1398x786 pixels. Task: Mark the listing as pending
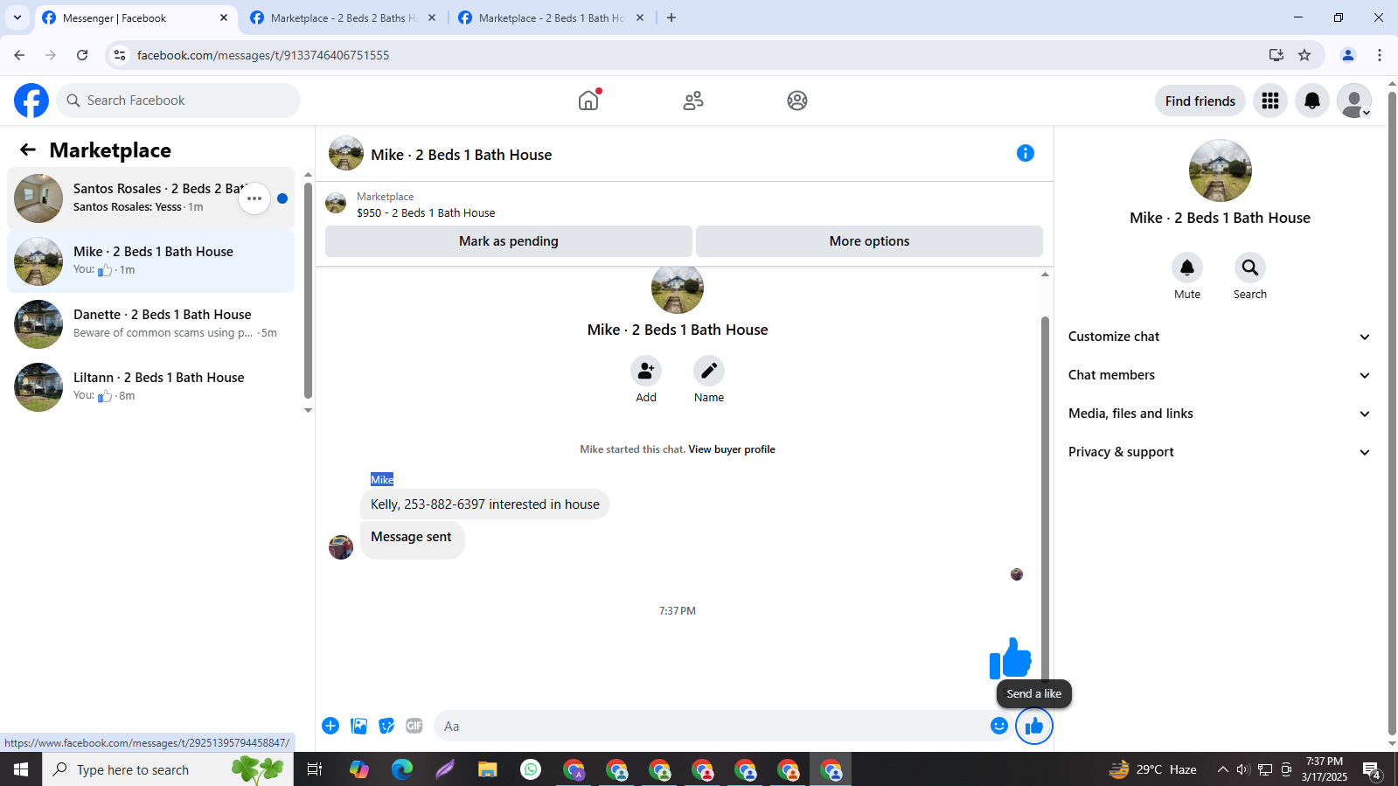[509, 241]
